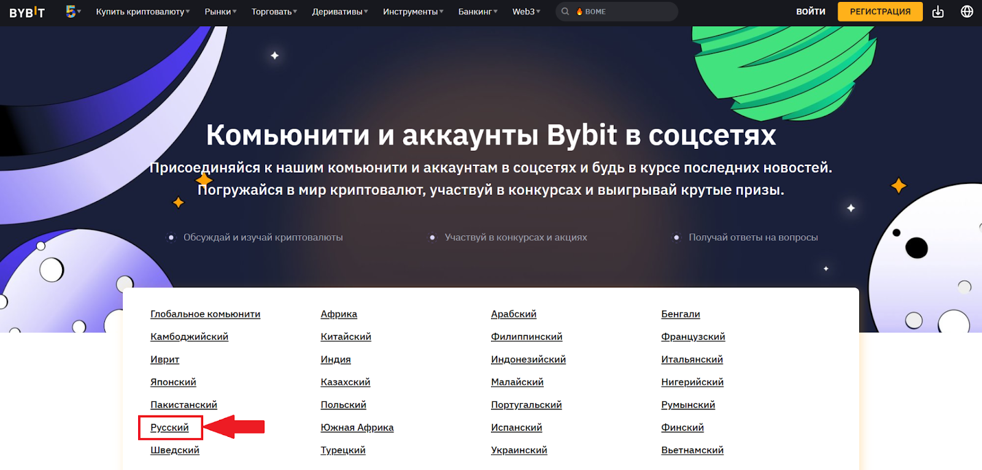Open the globe language selector icon

[x=967, y=12]
